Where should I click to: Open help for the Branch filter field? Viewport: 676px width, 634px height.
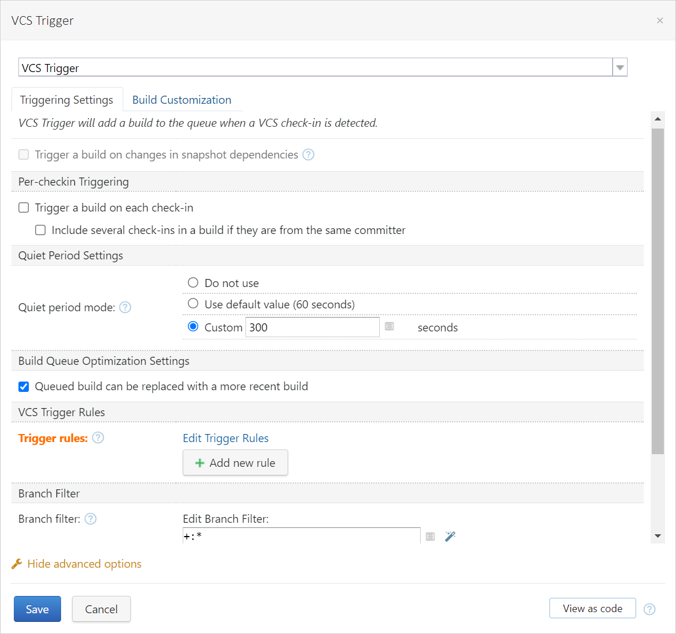pos(90,519)
